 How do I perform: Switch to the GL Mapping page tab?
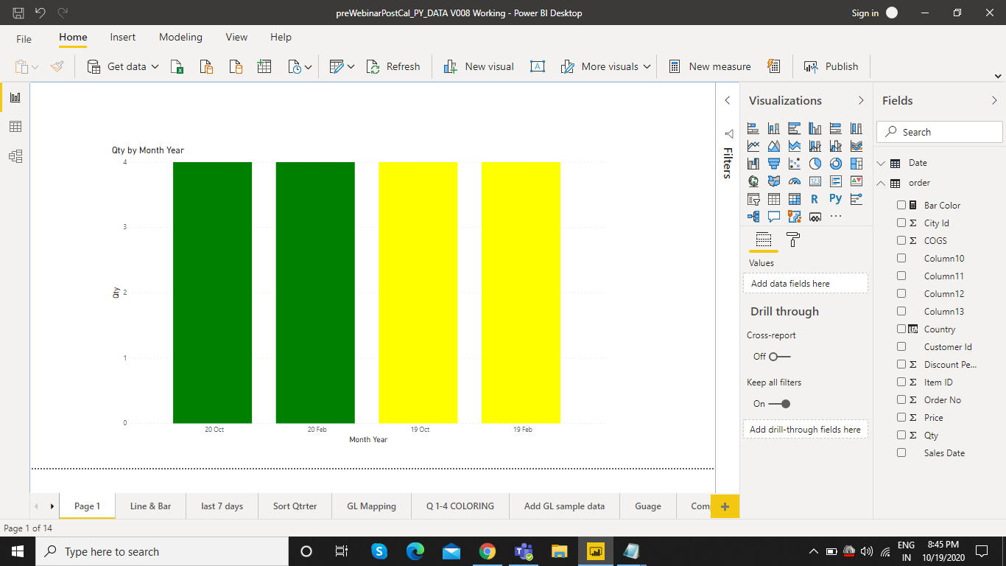tap(372, 506)
